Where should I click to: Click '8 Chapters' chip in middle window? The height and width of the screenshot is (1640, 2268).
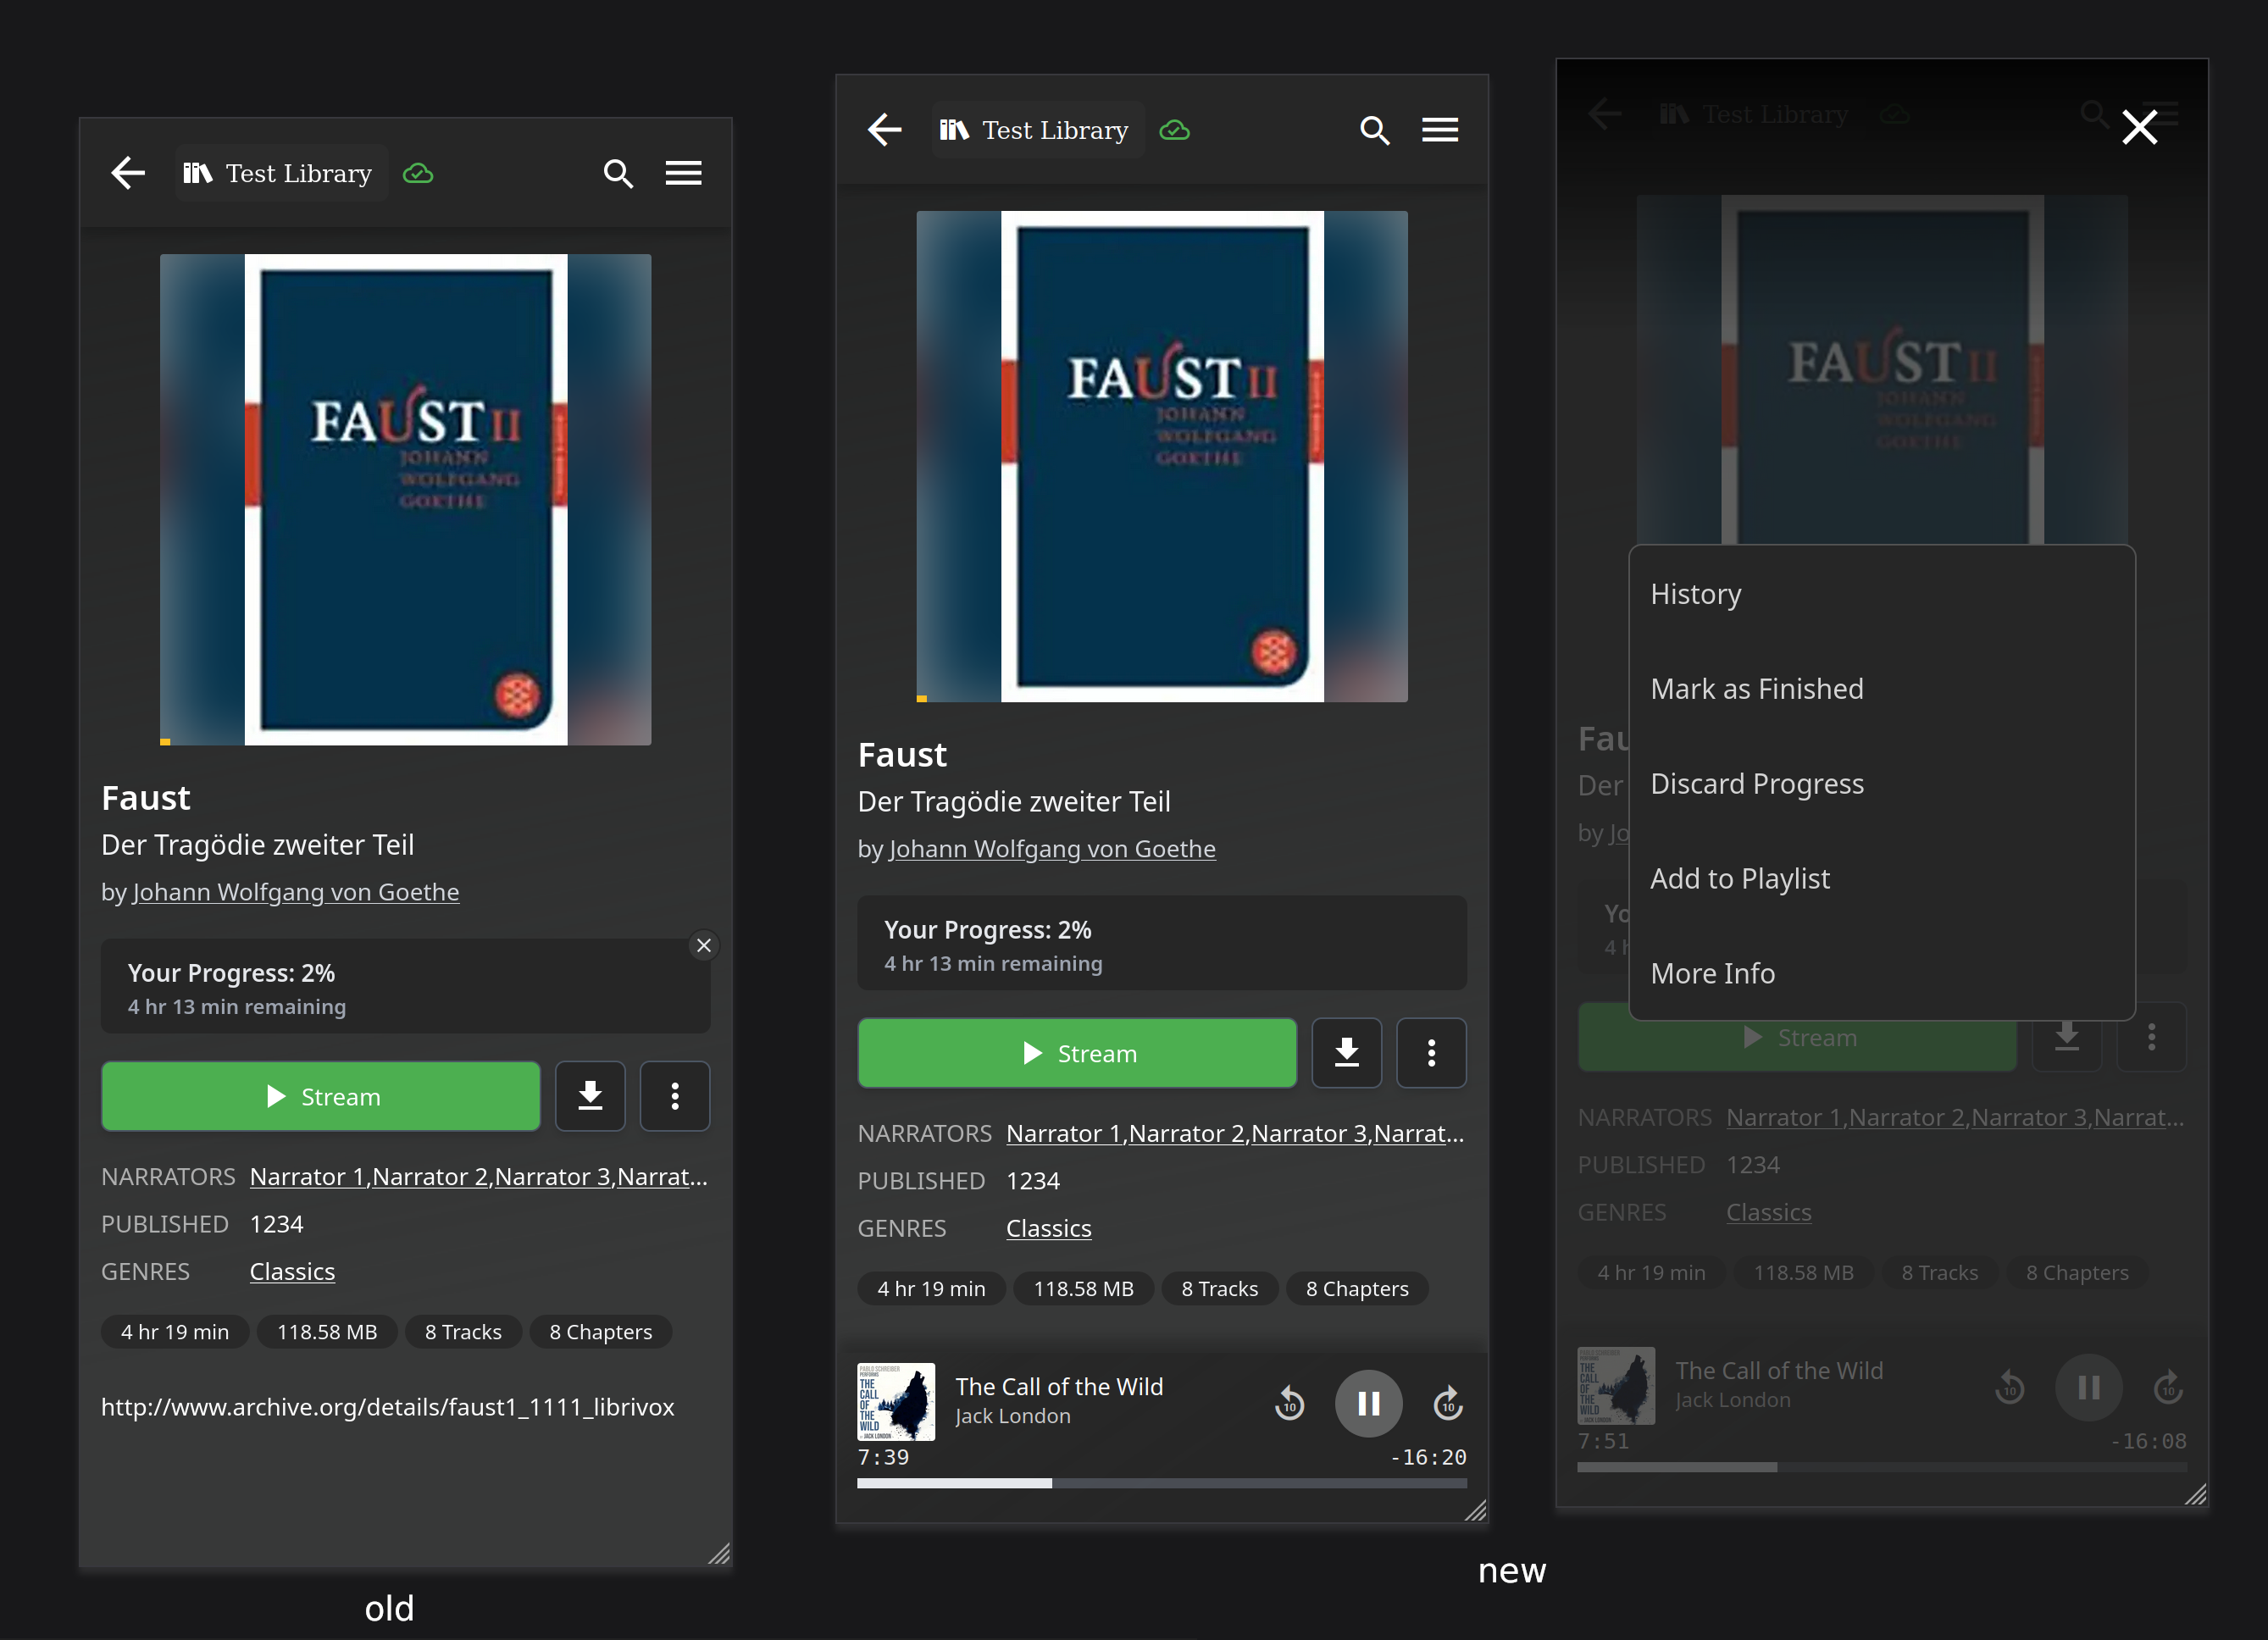1357,1289
